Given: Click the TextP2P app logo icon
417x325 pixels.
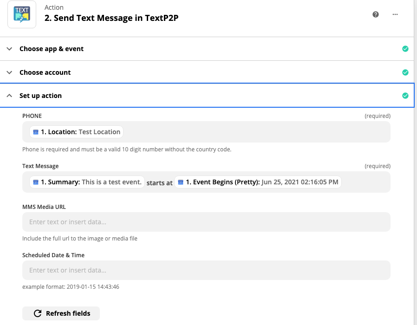Looking at the screenshot, I should [x=22, y=14].
